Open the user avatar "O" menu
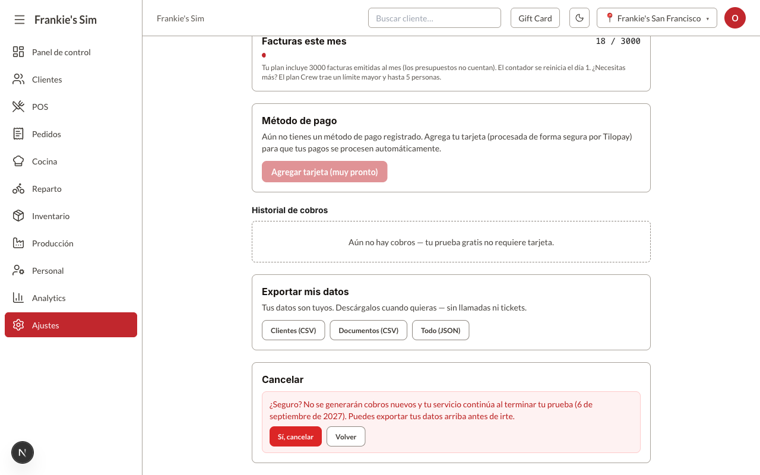The height and width of the screenshot is (475, 760). coord(735,18)
